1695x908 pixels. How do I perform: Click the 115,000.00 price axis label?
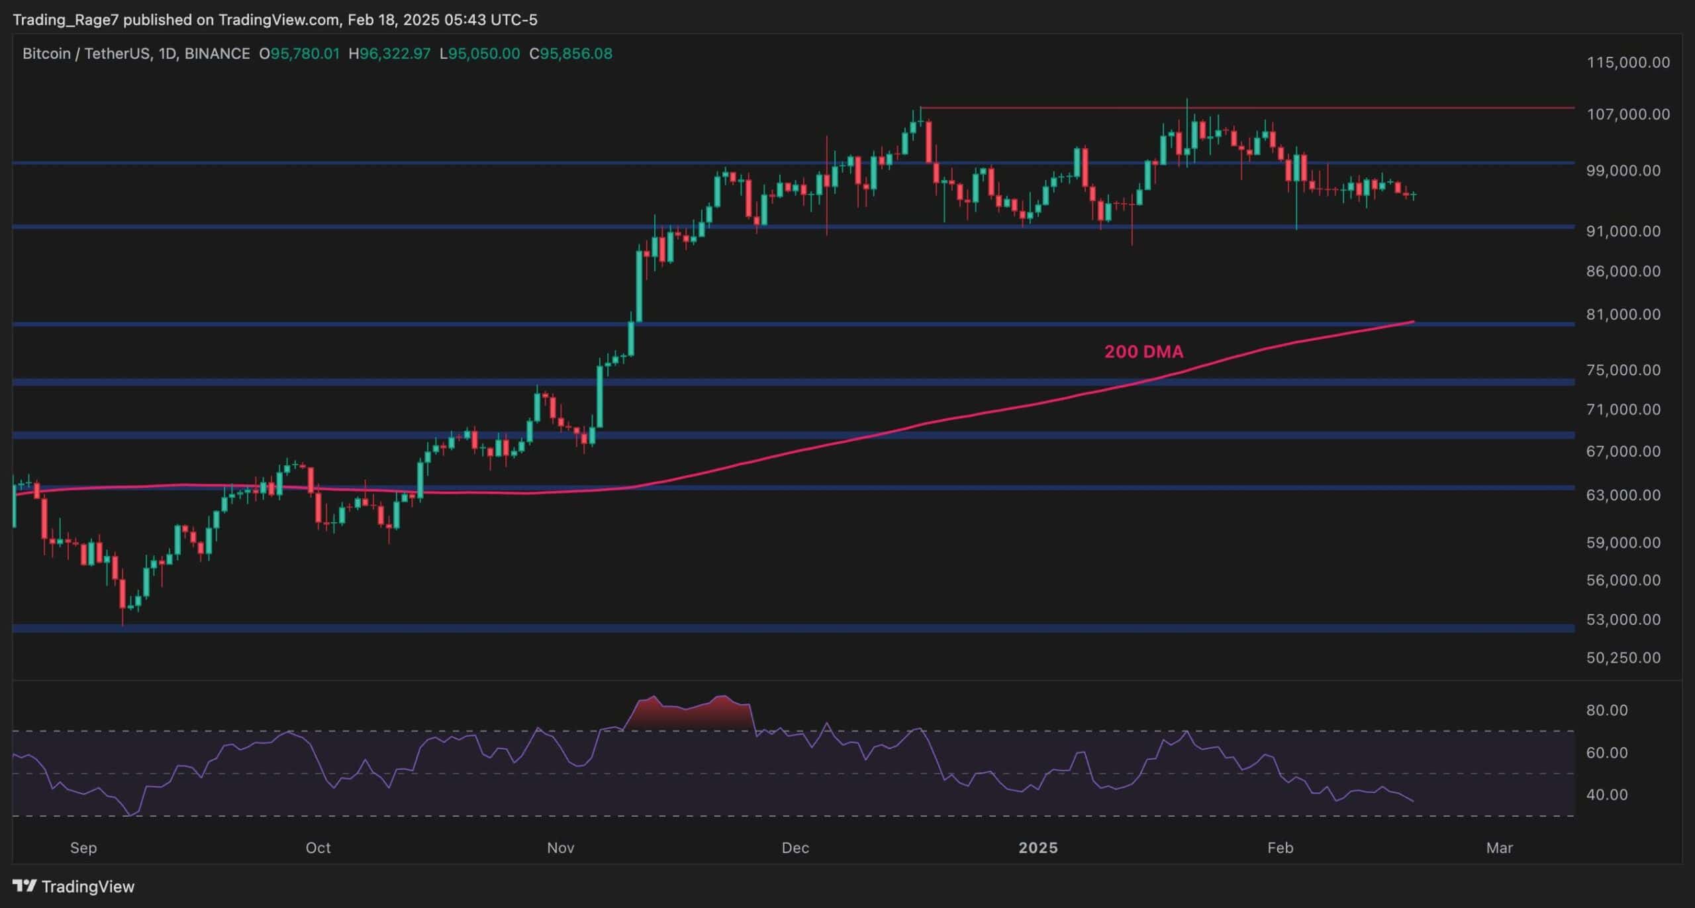[1628, 62]
